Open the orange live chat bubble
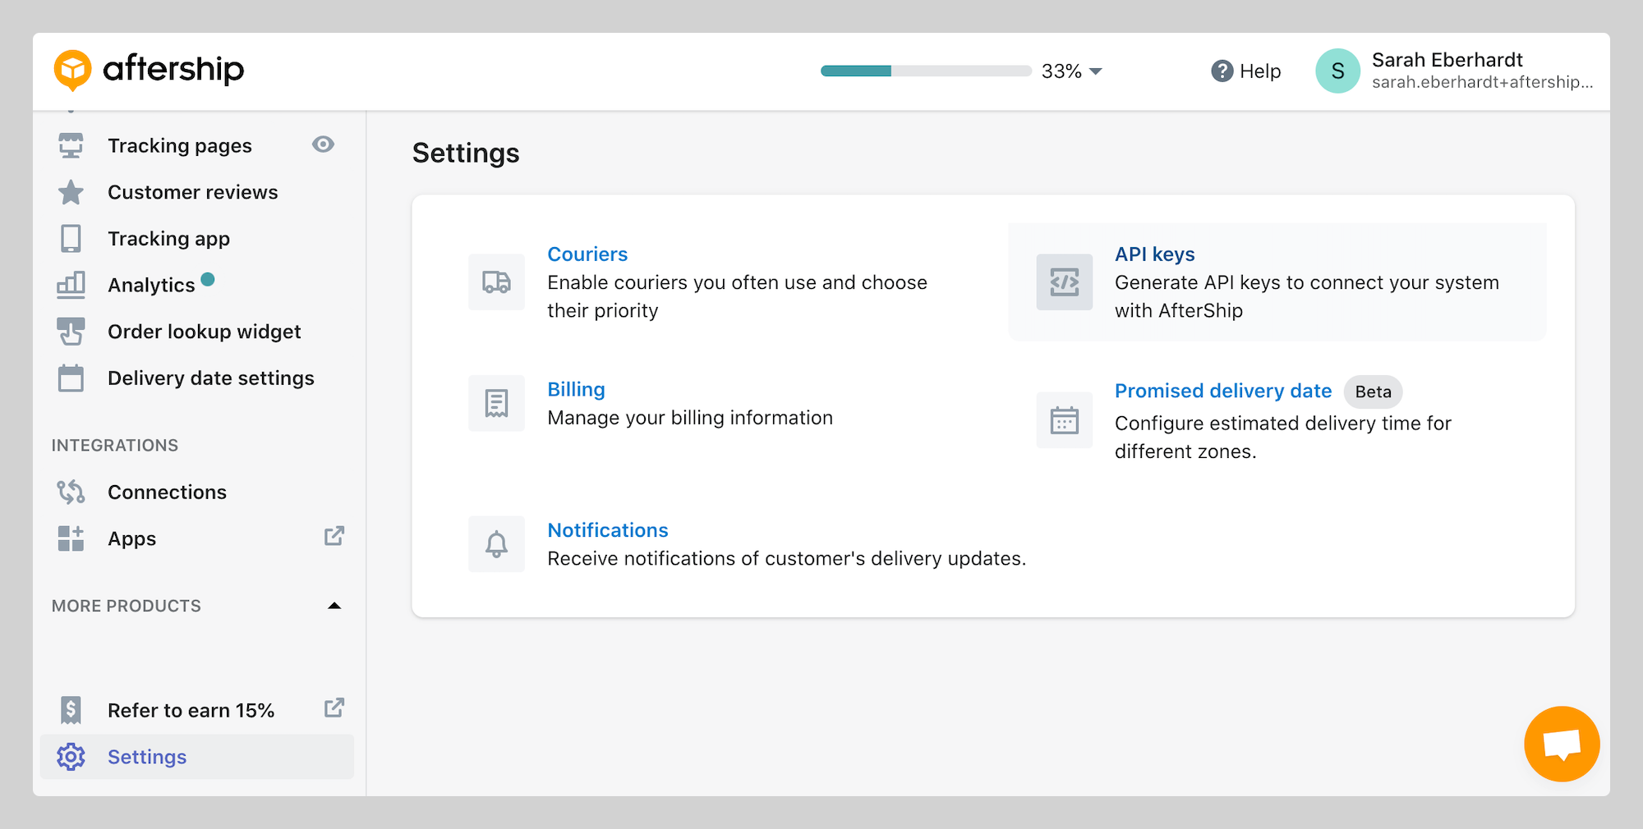 [x=1561, y=744]
